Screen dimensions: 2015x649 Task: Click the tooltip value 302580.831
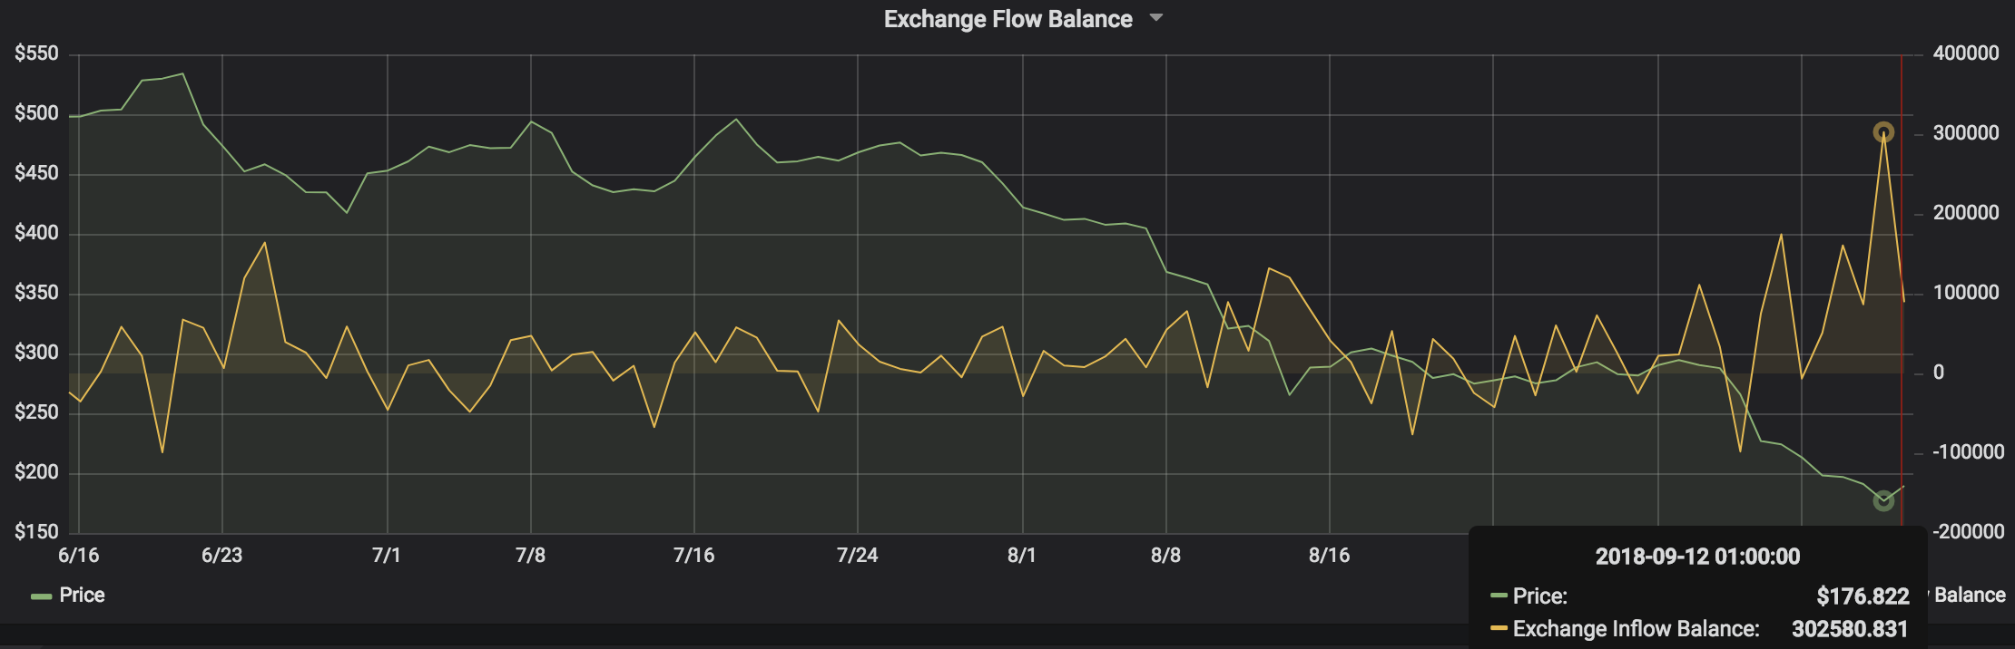click(x=1850, y=629)
